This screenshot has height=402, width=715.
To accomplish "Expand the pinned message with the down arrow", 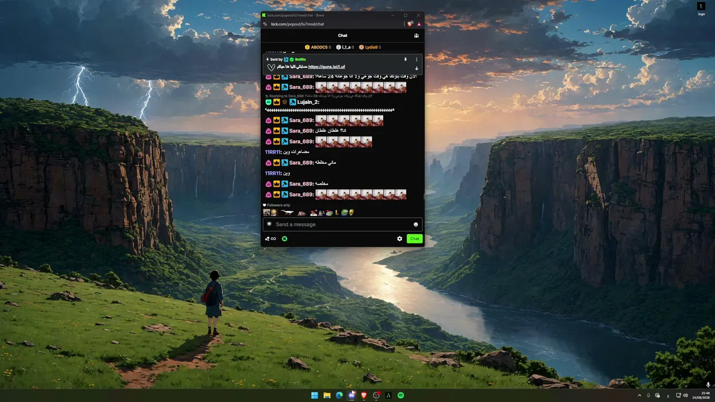I will click(416, 68).
